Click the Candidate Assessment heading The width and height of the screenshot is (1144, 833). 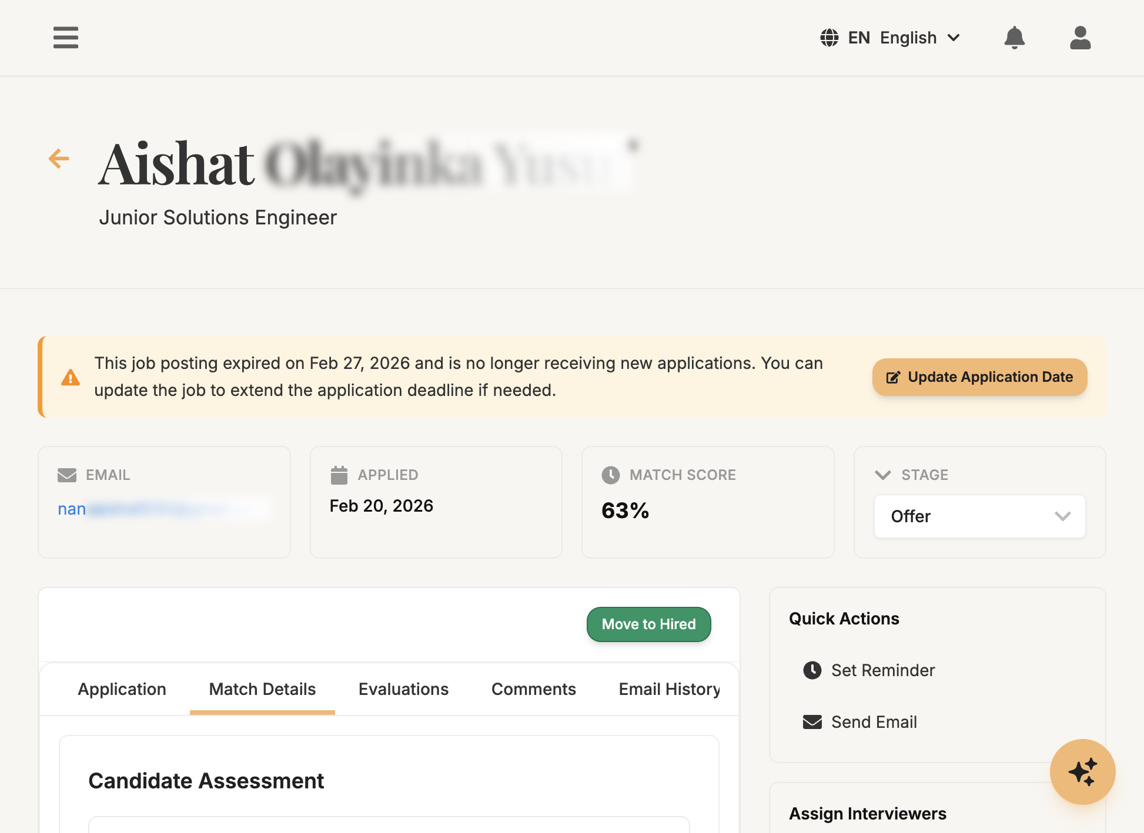point(206,781)
